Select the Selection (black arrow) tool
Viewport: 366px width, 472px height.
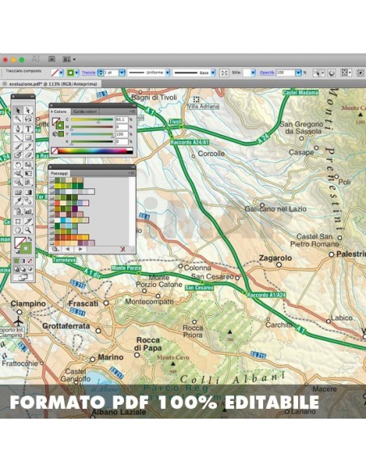pyautogui.click(x=18, y=110)
